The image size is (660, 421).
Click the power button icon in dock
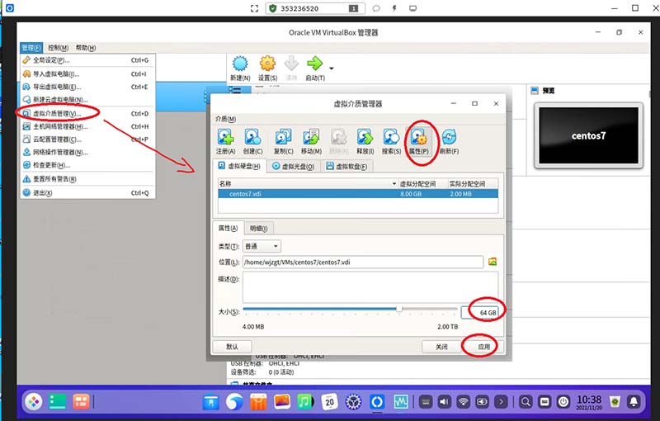click(563, 402)
